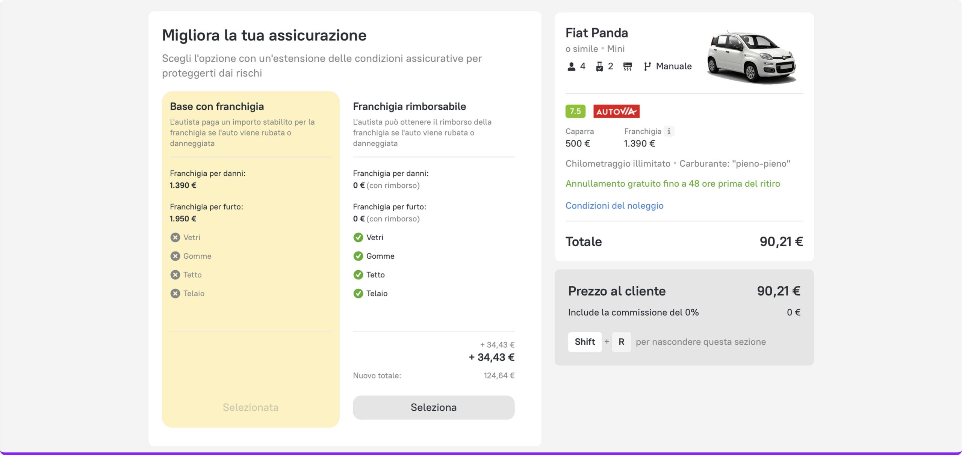Click the passengers seat count icon
Screen dimensions: 962x455
point(571,66)
